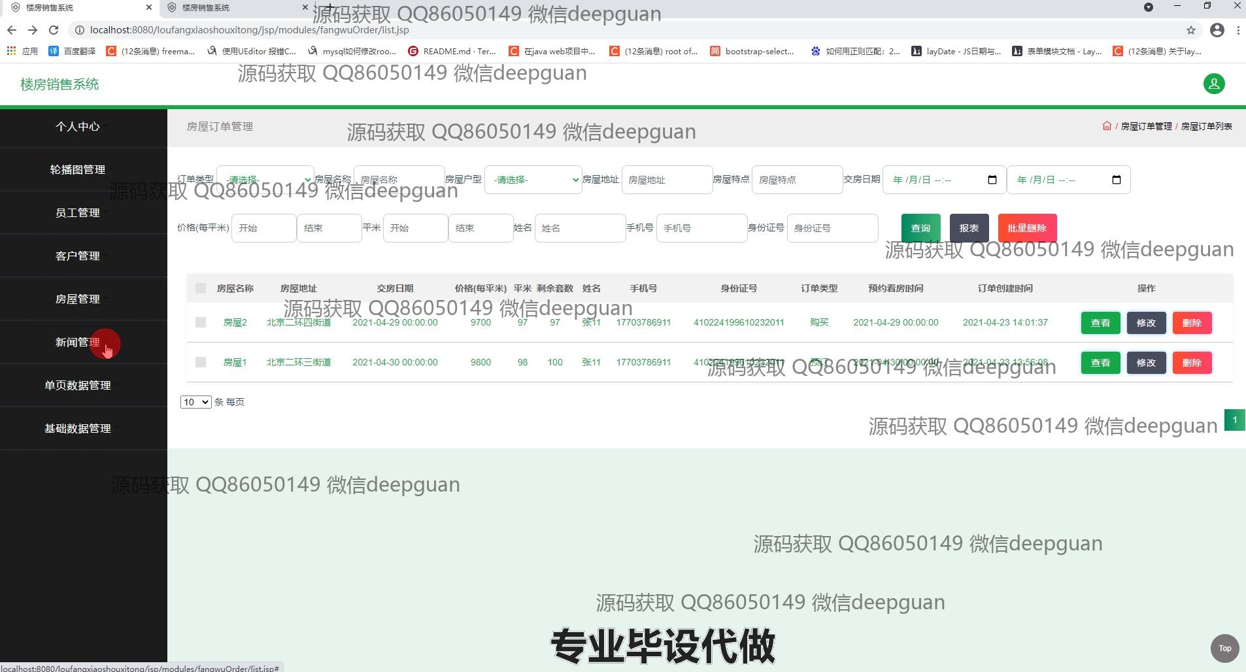The height and width of the screenshot is (672, 1246).
Task: Open the 应用 apps grid in bookmarks bar
Action: pos(11,51)
